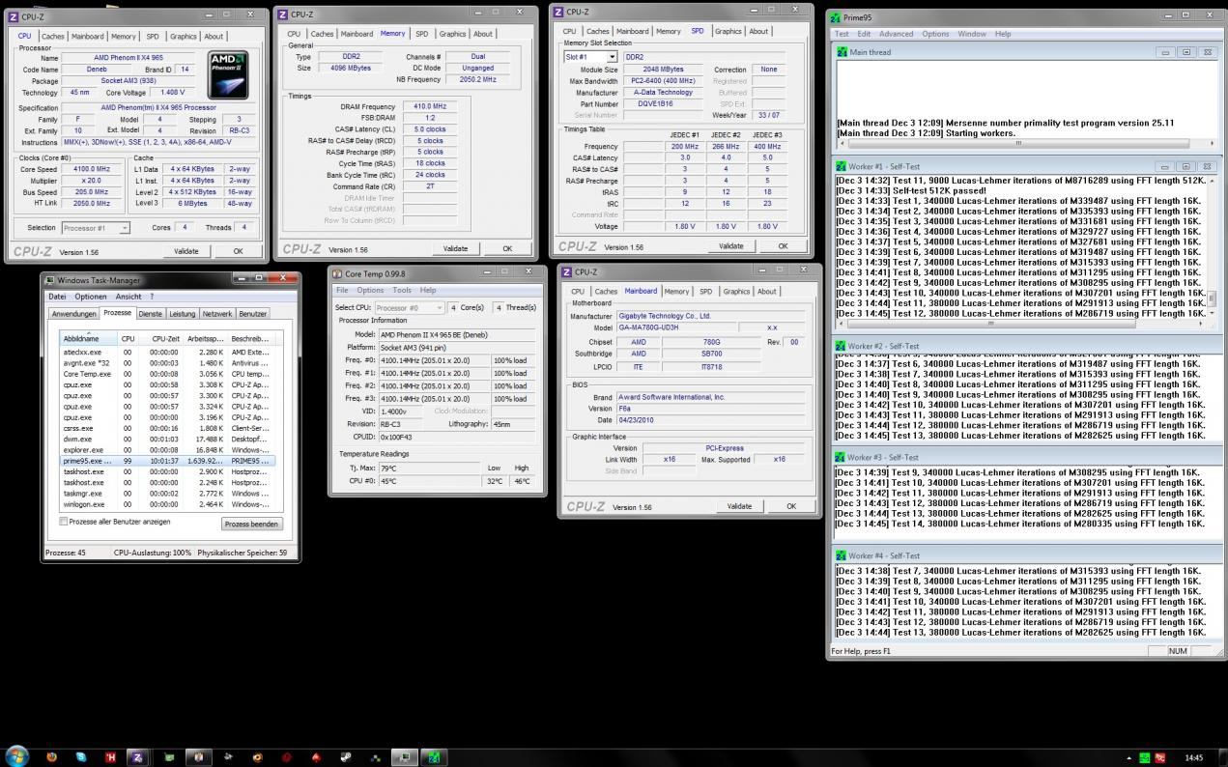The height and width of the screenshot is (767, 1228).
Task: Open the Processor #1 selection dropdown
Action: point(96,228)
